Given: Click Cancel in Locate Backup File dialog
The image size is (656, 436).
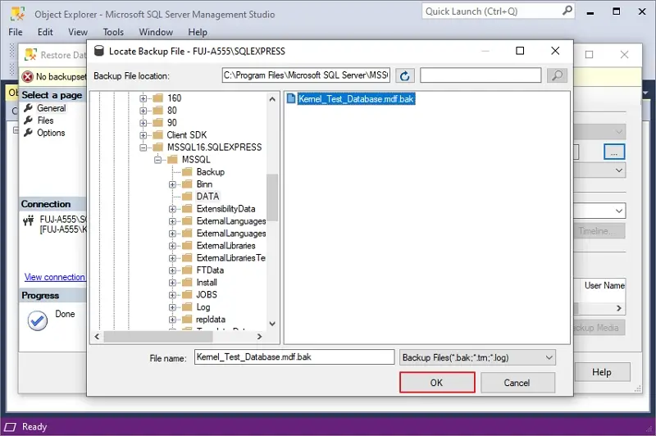Looking at the screenshot, I should coord(517,383).
